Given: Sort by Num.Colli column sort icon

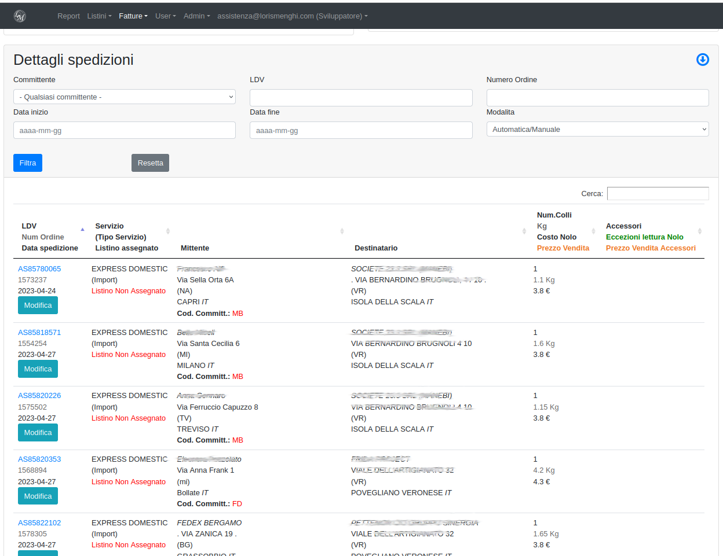Looking at the screenshot, I should click(593, 231).
